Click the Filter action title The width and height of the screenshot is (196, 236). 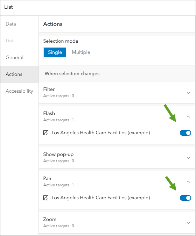49,89
